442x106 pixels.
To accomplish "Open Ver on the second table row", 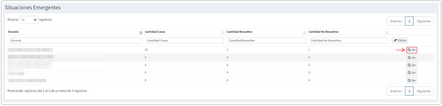I will coord(412,58).
